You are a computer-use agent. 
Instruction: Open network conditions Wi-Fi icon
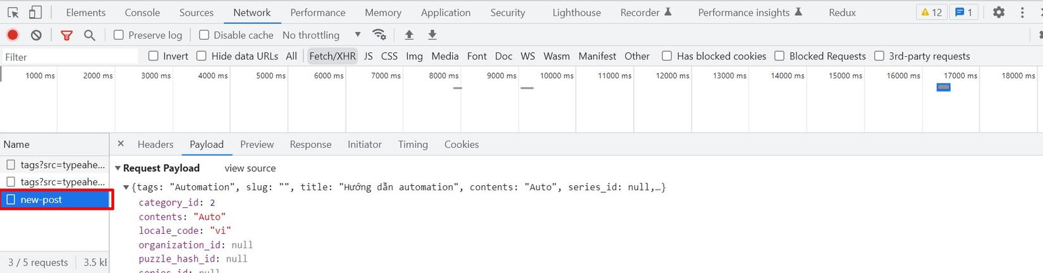379,35
